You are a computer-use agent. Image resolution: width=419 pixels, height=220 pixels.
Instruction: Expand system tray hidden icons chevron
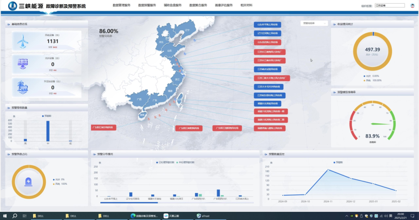coord(346,216)
